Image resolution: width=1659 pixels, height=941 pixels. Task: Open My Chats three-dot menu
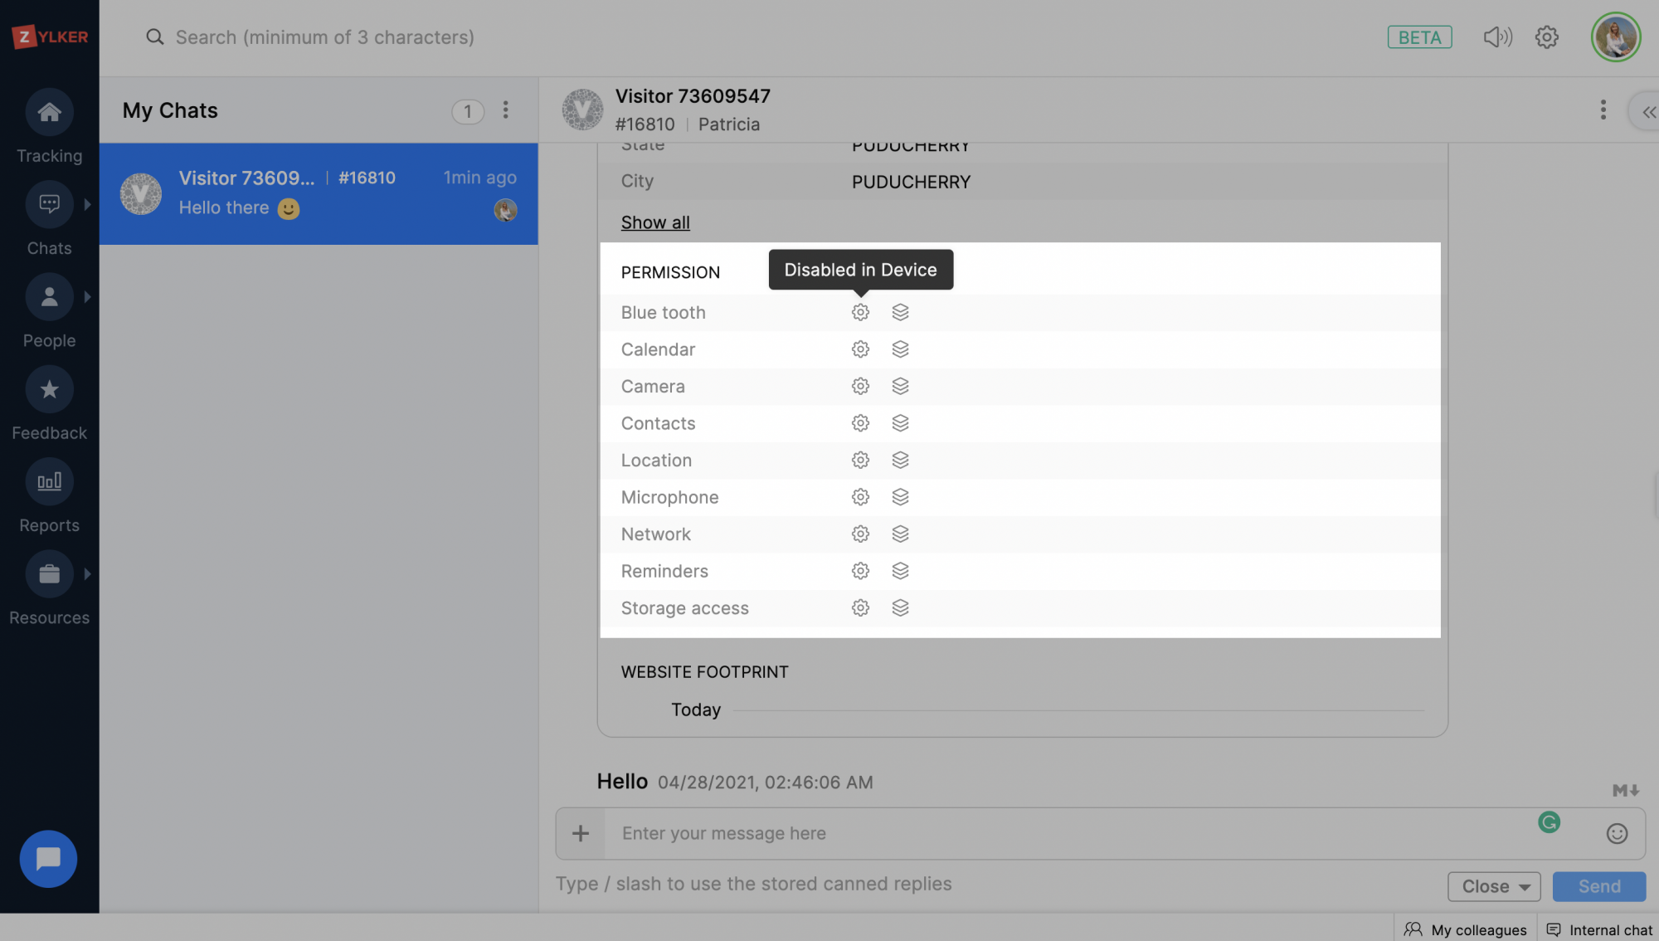pos(505,110)
